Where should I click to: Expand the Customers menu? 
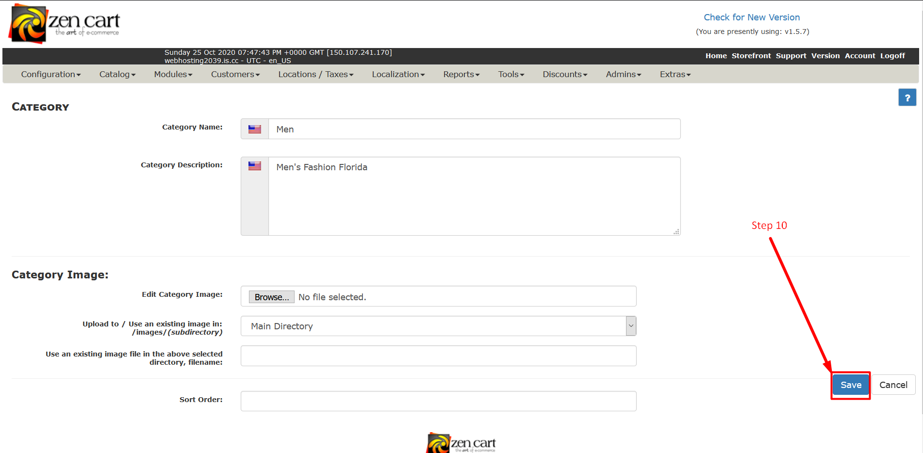(x=235, y=74)
